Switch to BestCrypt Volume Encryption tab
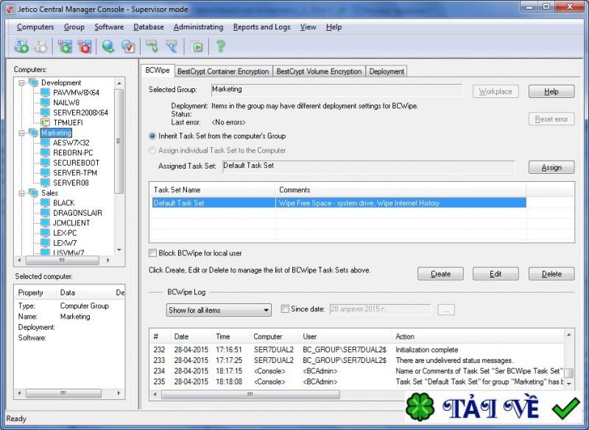This screenshot has height=430, width=589. pyautogui.click(x=319, y=71)
